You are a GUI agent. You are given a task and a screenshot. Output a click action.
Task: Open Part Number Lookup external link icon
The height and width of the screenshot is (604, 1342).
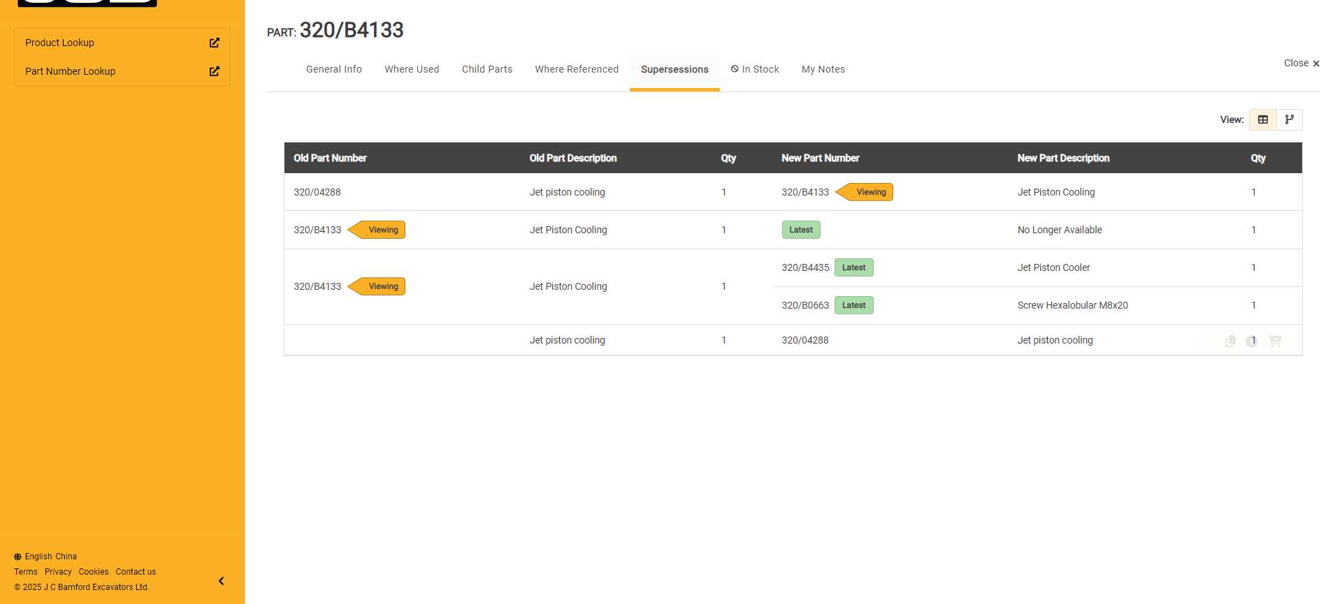coord(215,71)
